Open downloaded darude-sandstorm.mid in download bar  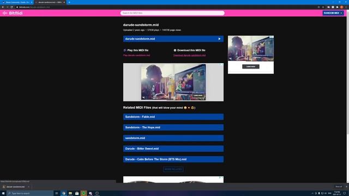(15, 187)
